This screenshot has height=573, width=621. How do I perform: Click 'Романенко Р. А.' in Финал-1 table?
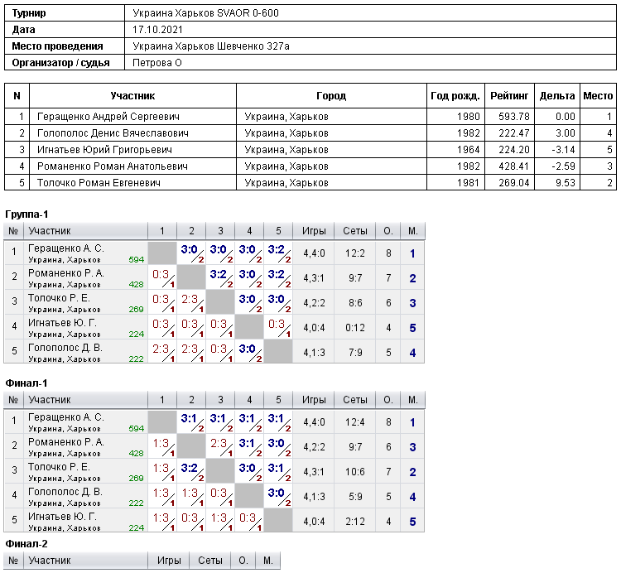(x=66, y=442)
